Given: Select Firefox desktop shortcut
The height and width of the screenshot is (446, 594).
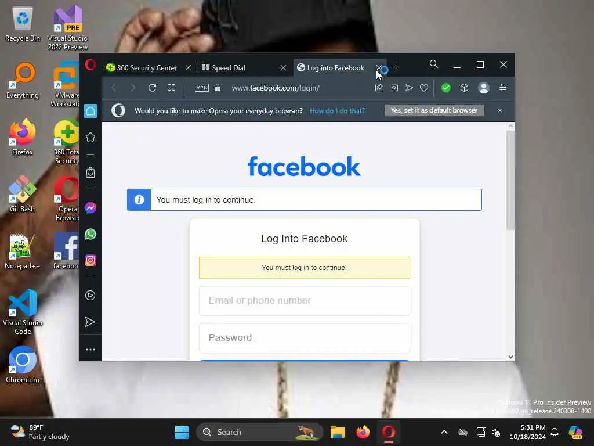Looking at the screenshot, I should point(23,137).
